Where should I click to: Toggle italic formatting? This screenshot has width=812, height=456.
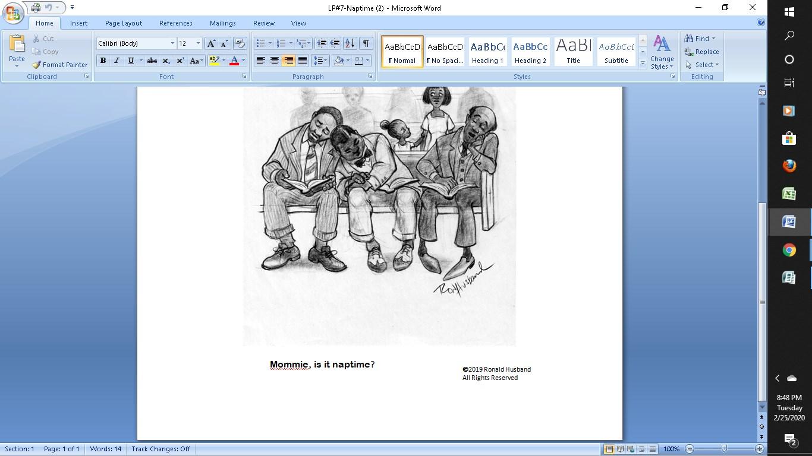click(117, 61)
